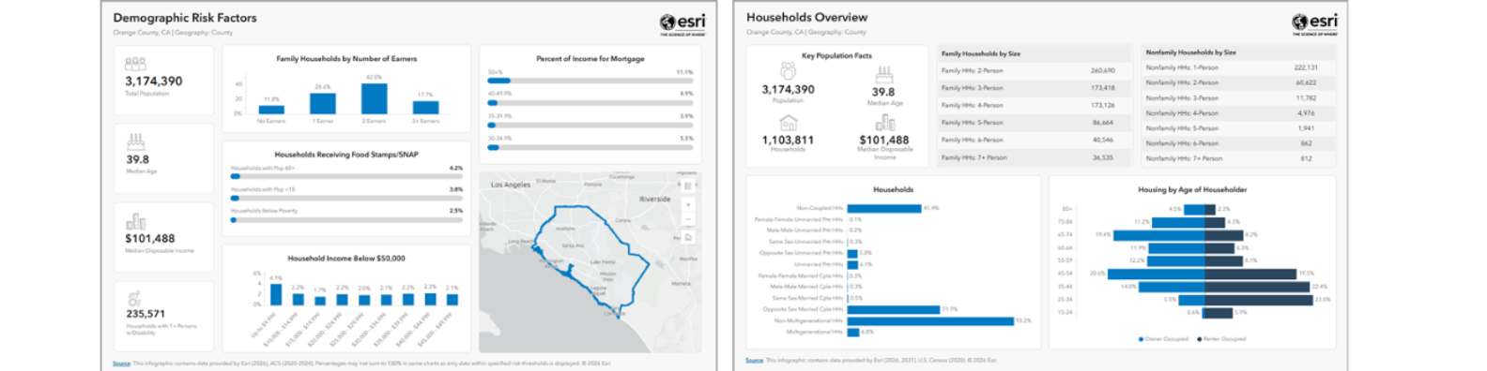Zoom in on the Orange County map

point(688,204)
